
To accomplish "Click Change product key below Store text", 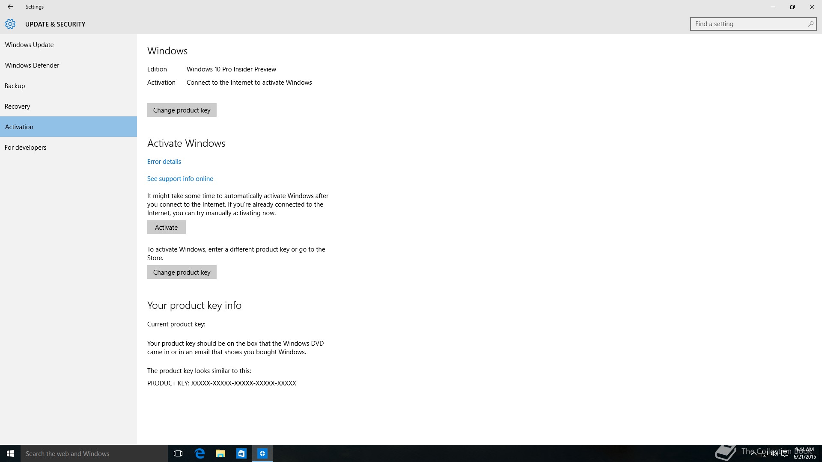I will pos(182,272).
